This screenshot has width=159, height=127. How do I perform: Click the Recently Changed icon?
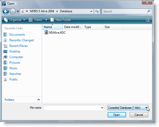click(x=5, y=40)
